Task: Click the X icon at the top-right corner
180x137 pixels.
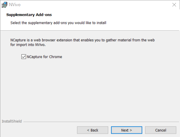Action: (x=174, y=5)
